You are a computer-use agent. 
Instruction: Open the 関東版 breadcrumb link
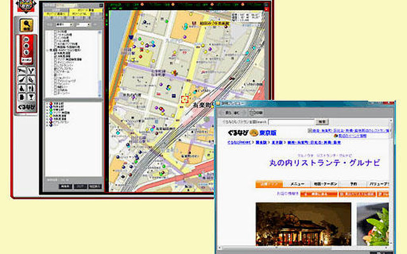pos(261,142)
